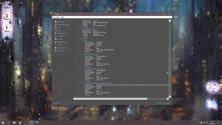Click the taskbar search magnifier icon

coord(8,123)
